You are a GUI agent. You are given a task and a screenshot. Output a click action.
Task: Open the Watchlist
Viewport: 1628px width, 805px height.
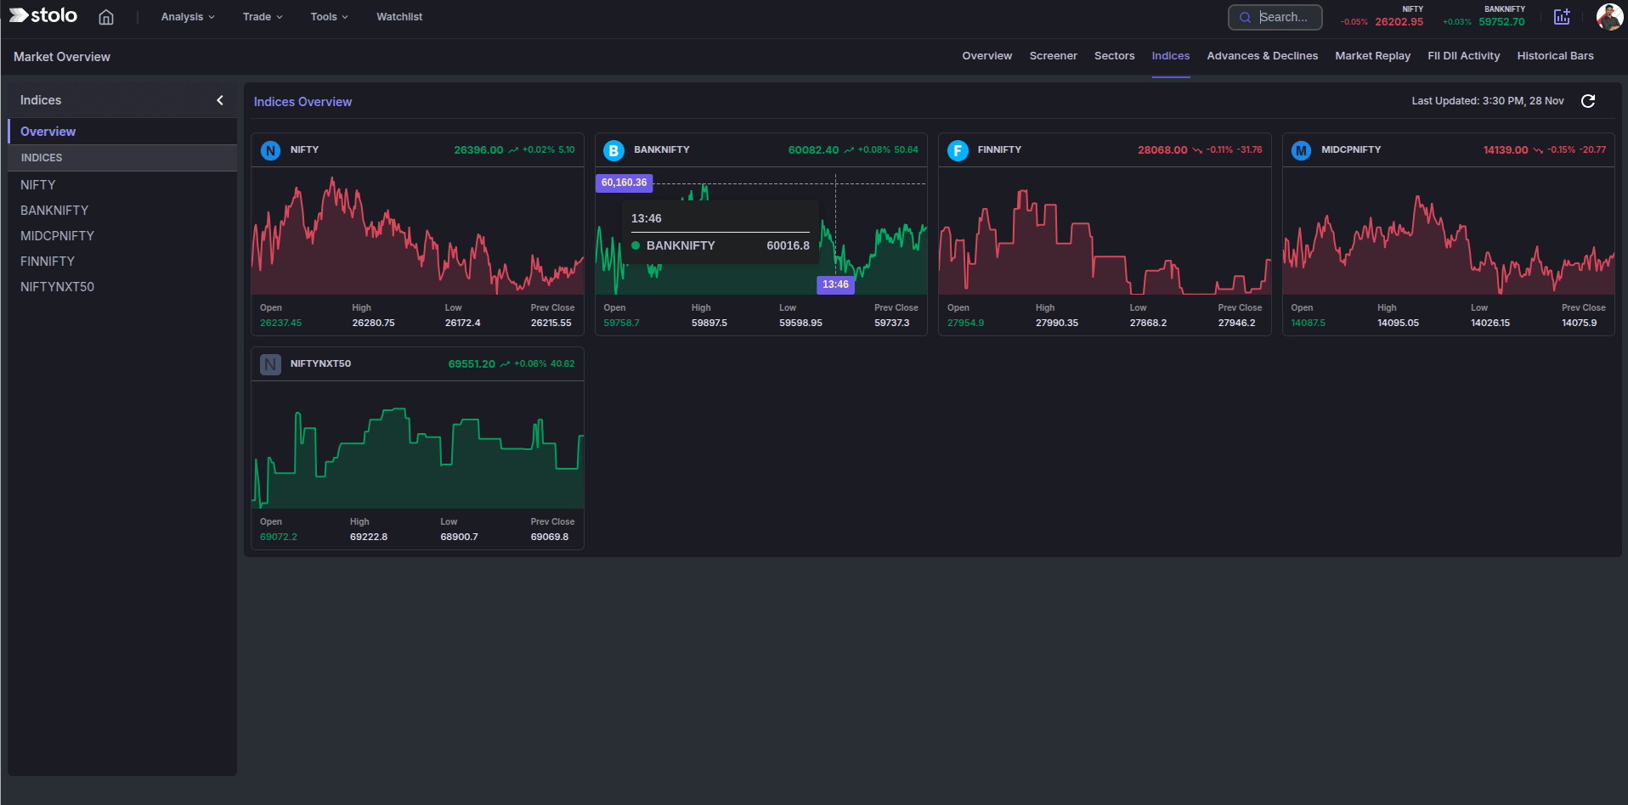(399, 16)
